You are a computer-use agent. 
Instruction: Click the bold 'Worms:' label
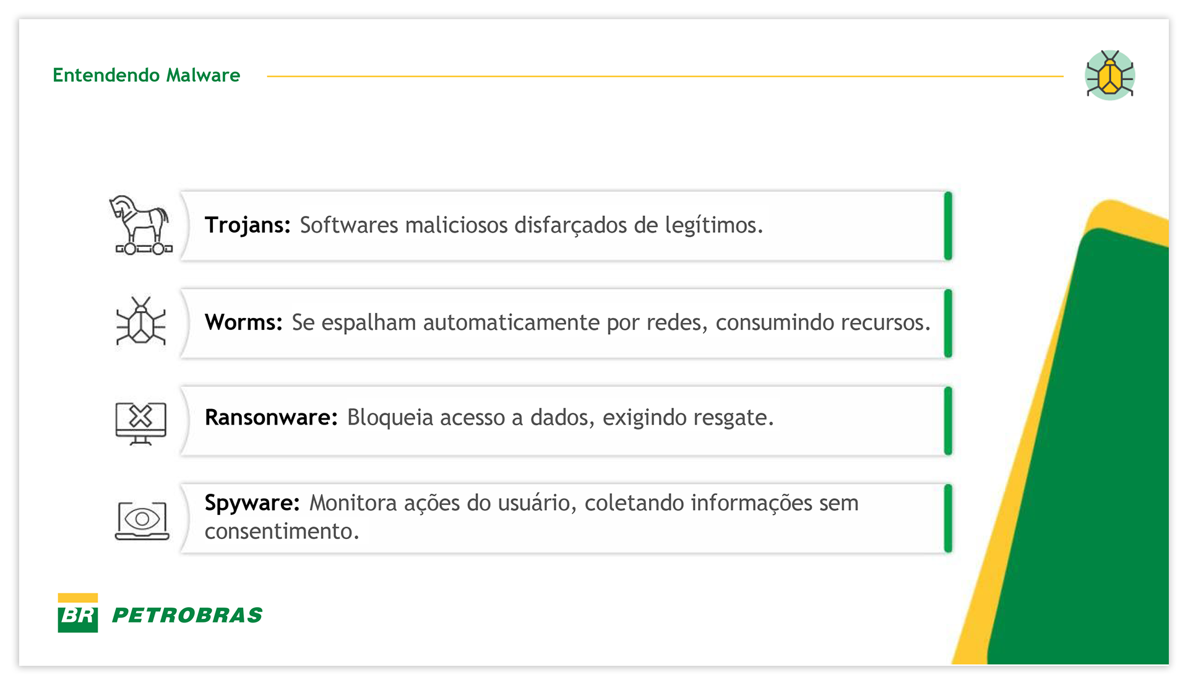[x=244, y=322]
